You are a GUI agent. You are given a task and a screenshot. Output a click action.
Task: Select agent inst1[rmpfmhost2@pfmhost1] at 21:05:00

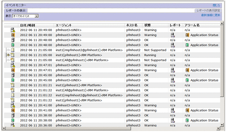coord(89,50)
